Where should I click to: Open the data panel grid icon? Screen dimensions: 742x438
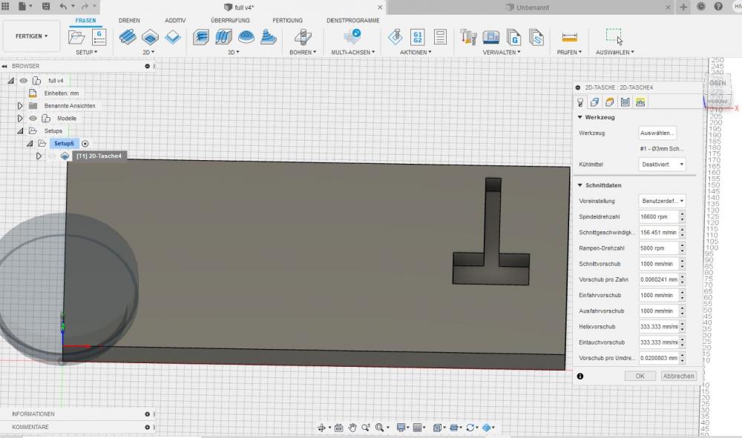(x=6, y=7)
